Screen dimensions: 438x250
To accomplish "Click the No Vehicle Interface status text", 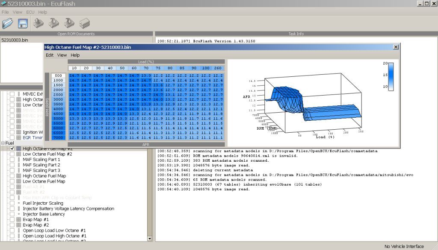I will pyautogui.click(x=404, y=247).
